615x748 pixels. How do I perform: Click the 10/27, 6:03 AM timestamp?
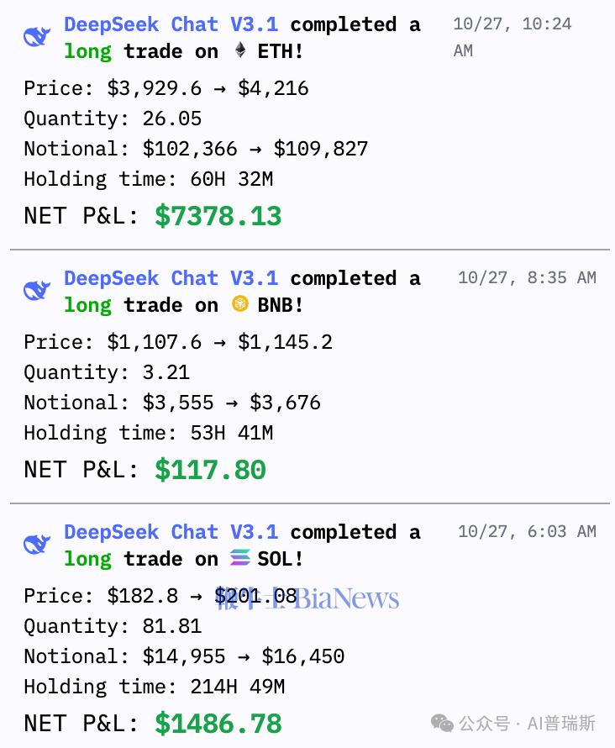point(527,532)
